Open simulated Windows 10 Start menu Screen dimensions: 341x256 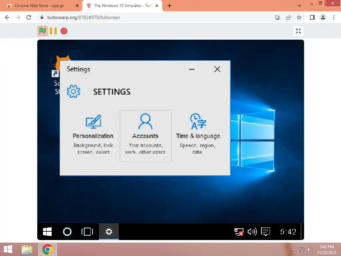[x=47, y=232]
